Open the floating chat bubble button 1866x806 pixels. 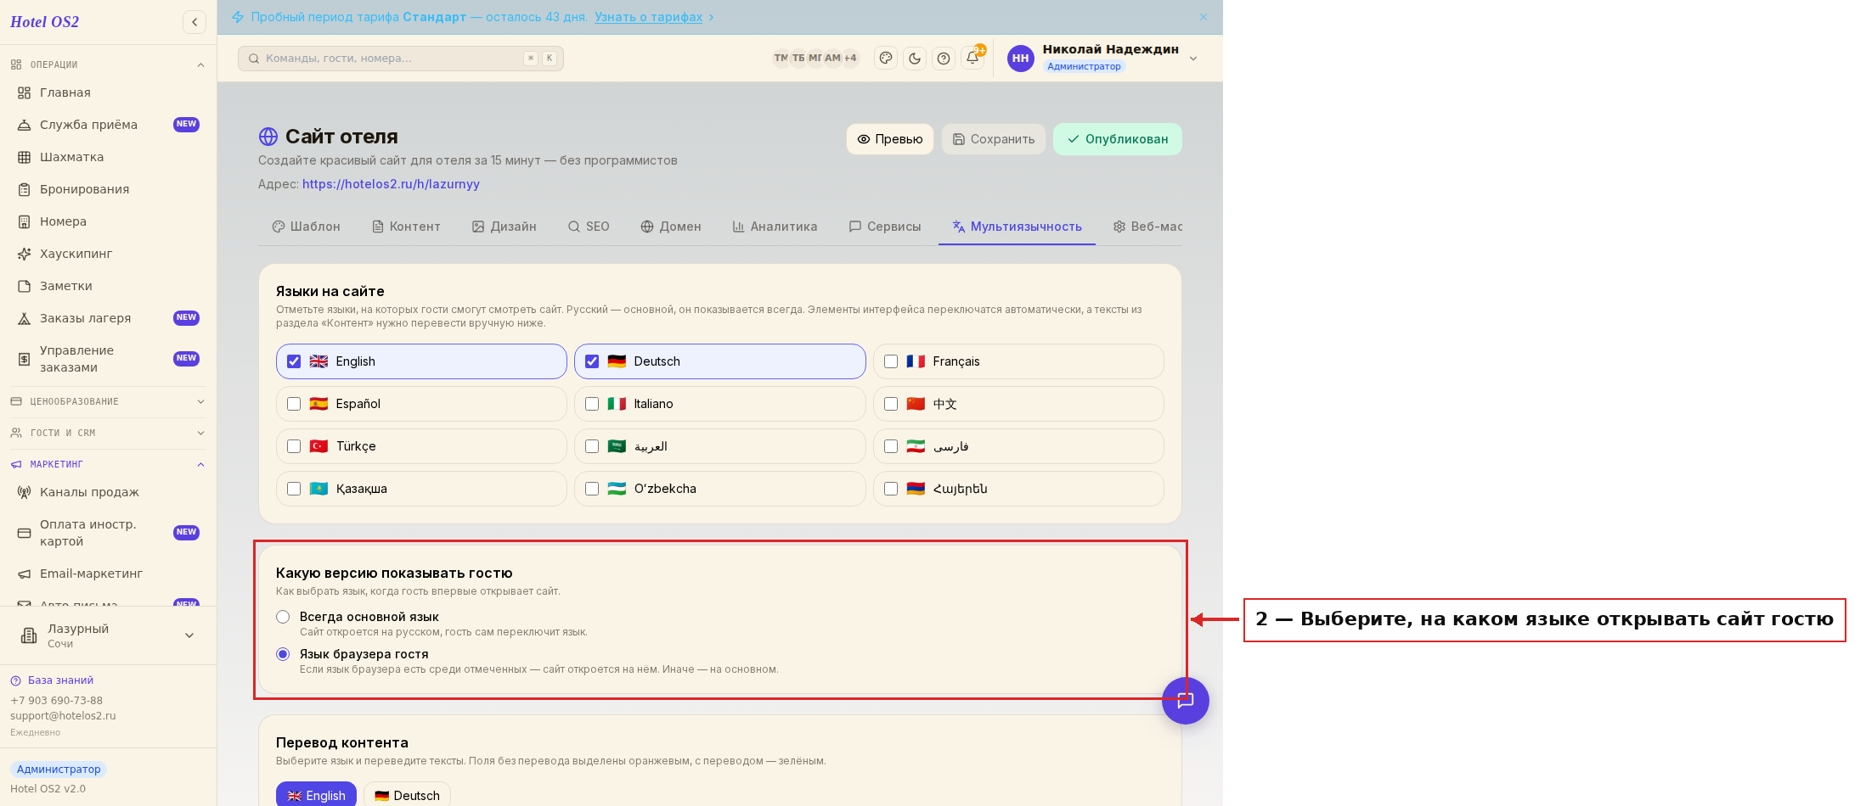pyautogui.click(x=1186, y=701)
